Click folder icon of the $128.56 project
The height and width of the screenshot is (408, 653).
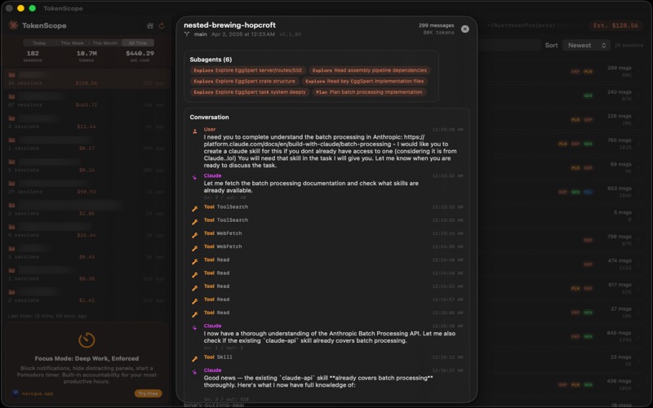coord(11,75)
